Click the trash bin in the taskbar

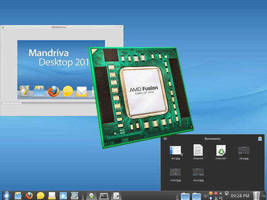click(257, 195)
